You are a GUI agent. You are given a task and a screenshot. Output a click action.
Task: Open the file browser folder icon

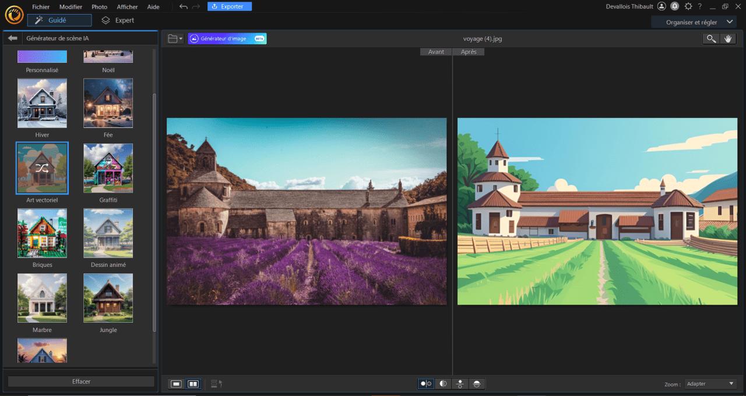tap(171, 38)
